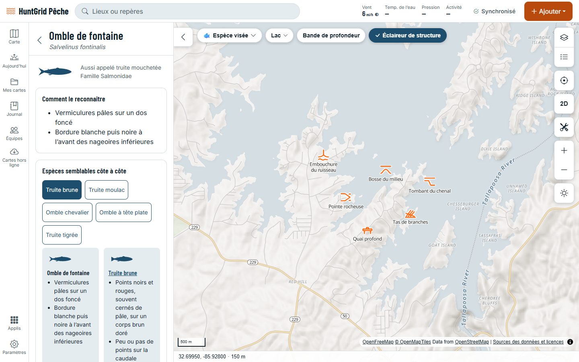Select Tombant du chenal marker
The height and width of the screenshot is (362, 579).
coord(429,181)
